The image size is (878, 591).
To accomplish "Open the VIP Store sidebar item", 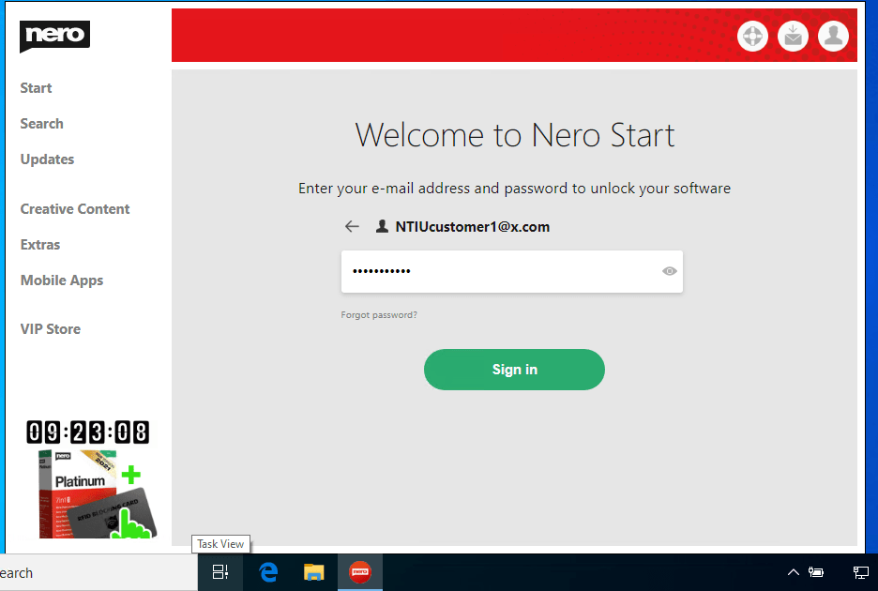I will 51,329.
